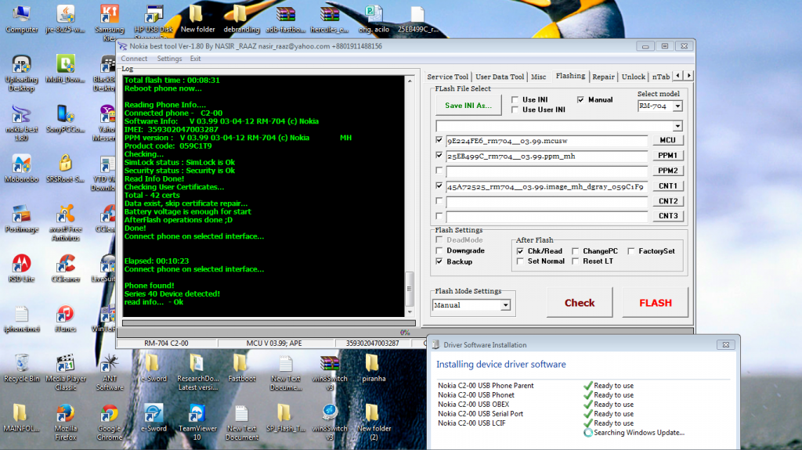The width and height of the screenshot is (802, 450).
Task: Open iTunes desktop shortcut
Action: point(65,315)
